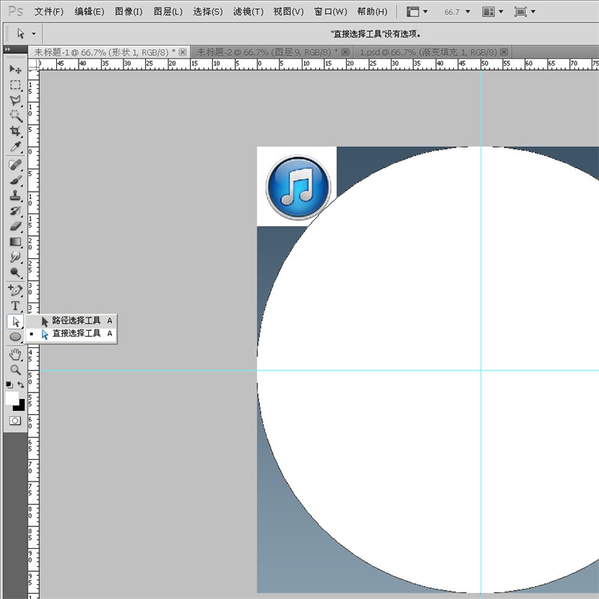The height and width of the screenshot is (599, 599).
Task: Switch to the 1.psd document tab
Action: point(428,52)
